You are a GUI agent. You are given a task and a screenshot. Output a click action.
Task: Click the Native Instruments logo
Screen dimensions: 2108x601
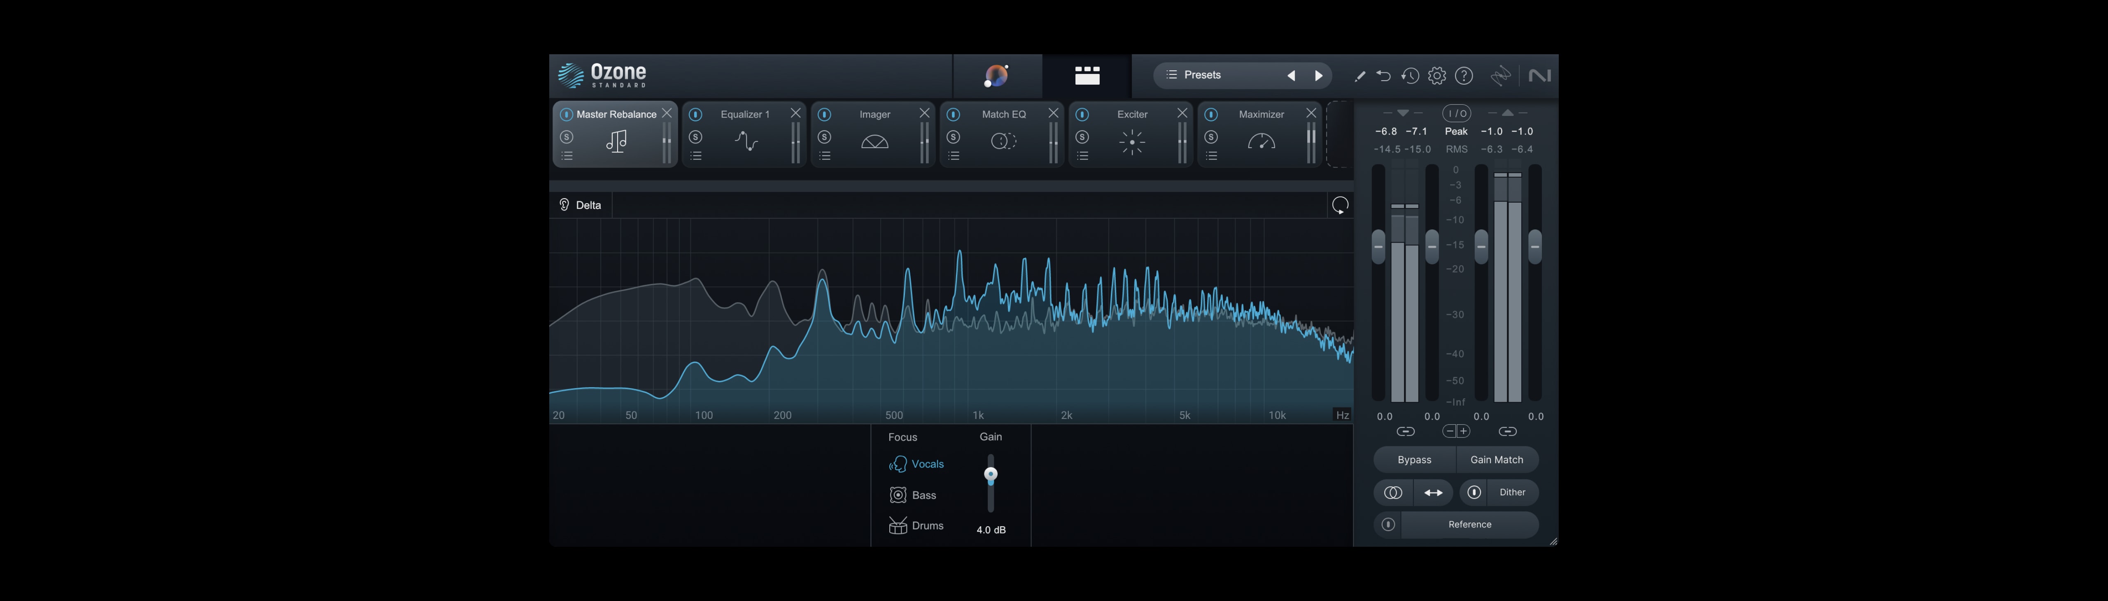(x=1539, y=76)
